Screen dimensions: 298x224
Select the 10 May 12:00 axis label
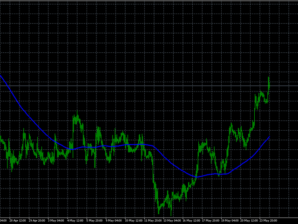134,221
